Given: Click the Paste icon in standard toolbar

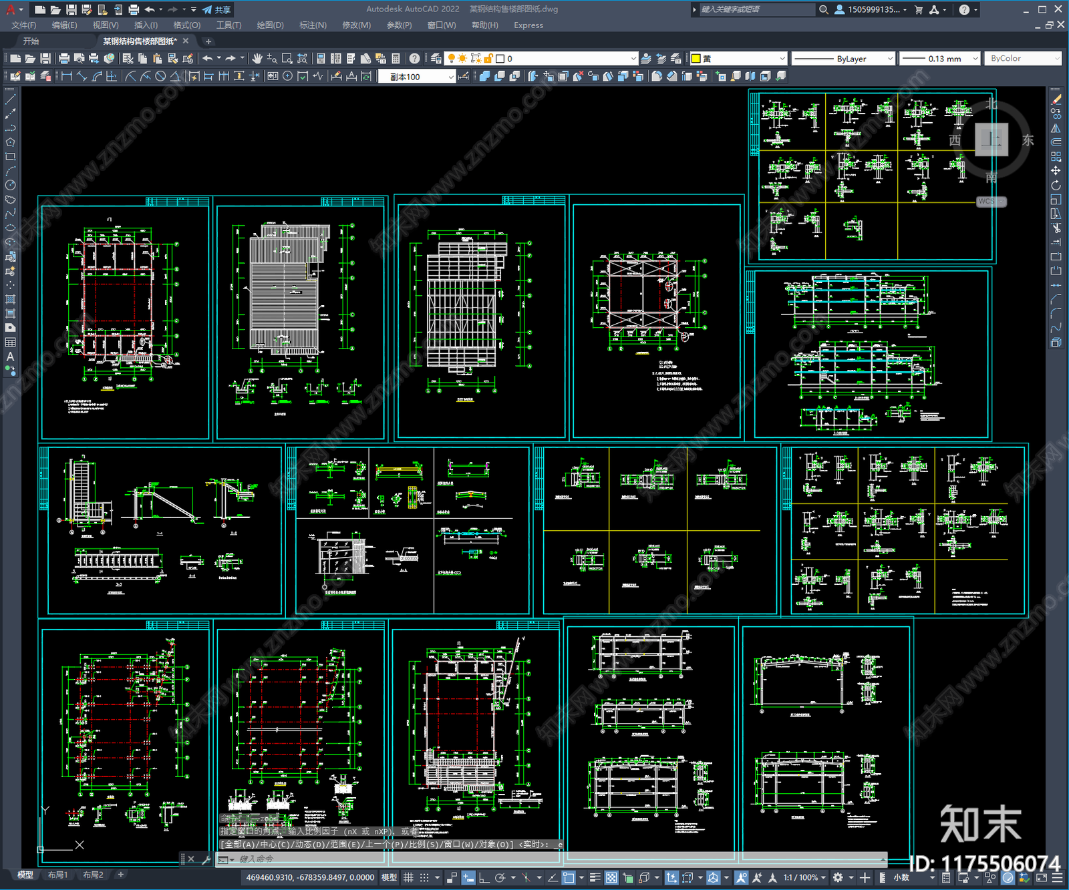Looking at the screenshot, I should (x=158, y=59).
